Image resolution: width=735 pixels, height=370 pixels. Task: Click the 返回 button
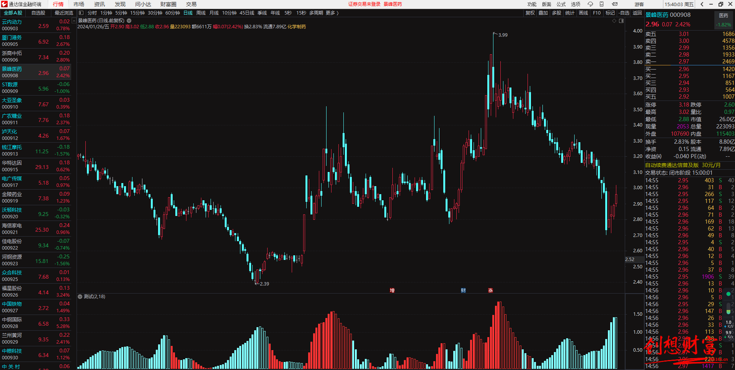[x=637, y=13]
